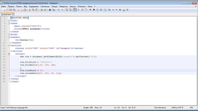Click the ctx.strokeRect code line
Image resolution: width=198 pixels, height=111 pixels.
pyautogui.click(x=41, y=73)
